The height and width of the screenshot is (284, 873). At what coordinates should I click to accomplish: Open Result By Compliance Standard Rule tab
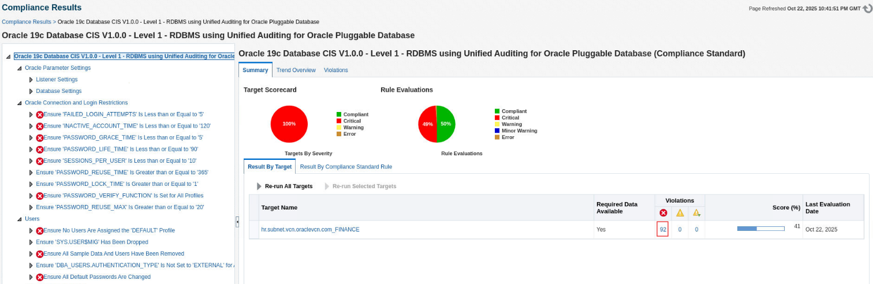pyautogui.click(x=346, y=167)
